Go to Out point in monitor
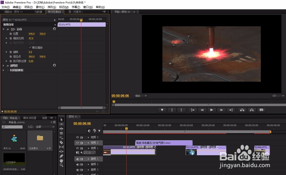 [231, 110]
